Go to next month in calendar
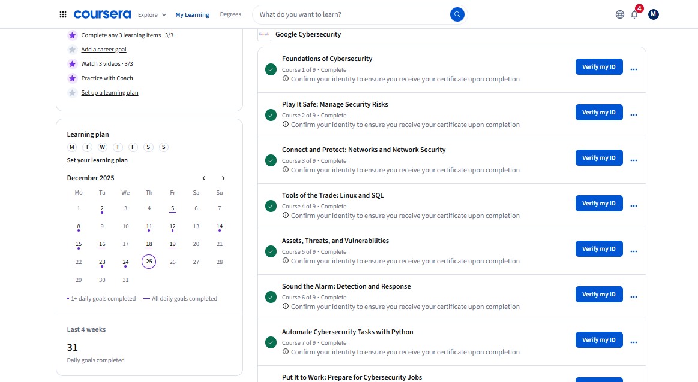698x382 pixels. pos(223,178)
